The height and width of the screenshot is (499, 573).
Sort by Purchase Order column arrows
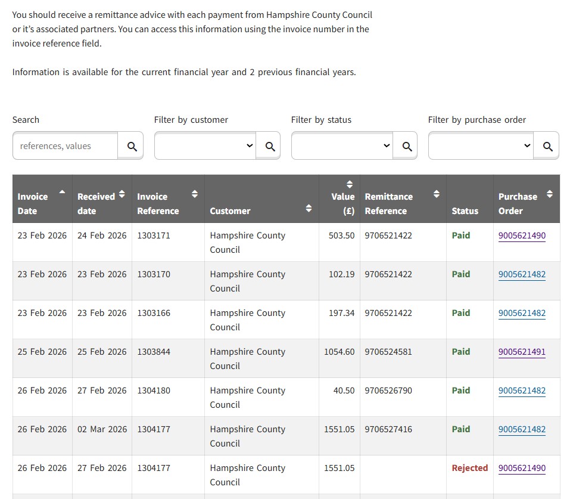[550, 194]
